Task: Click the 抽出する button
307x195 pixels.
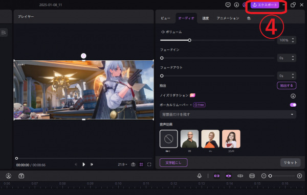Action: [x=287, y=86]
